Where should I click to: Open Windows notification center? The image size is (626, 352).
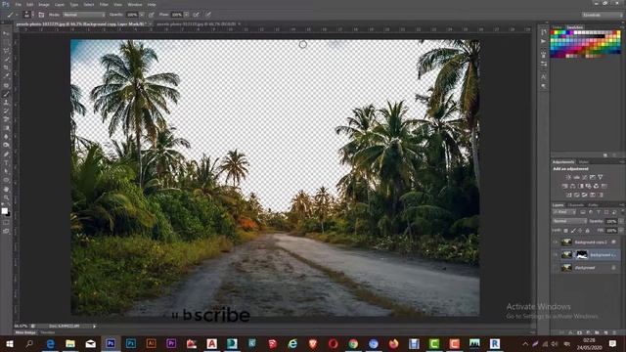613,343
